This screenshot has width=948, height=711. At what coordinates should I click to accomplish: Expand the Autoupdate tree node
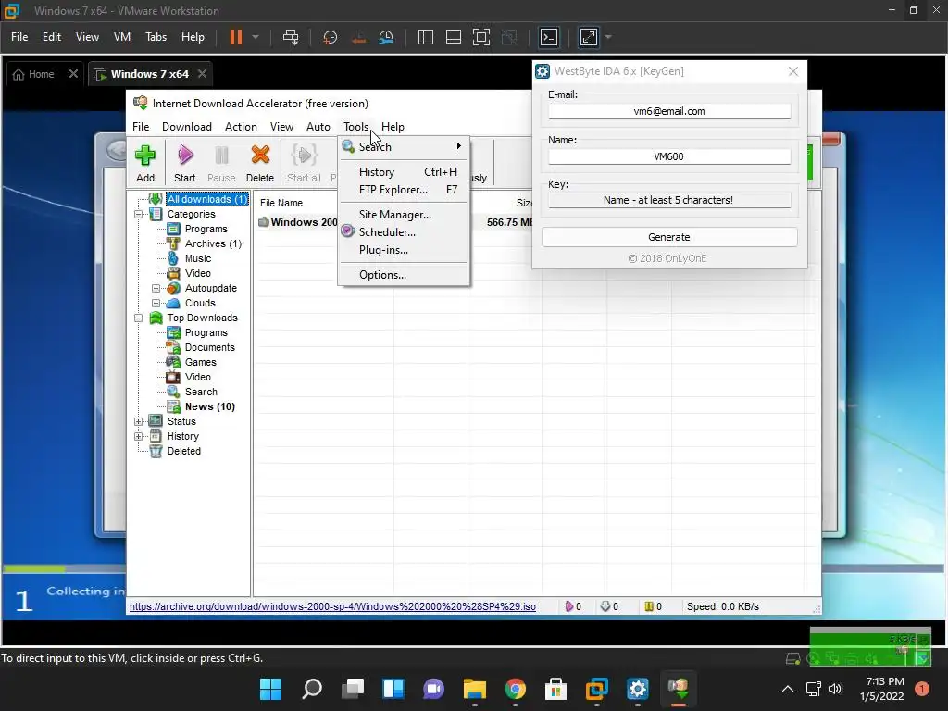[x=156, y=289]
